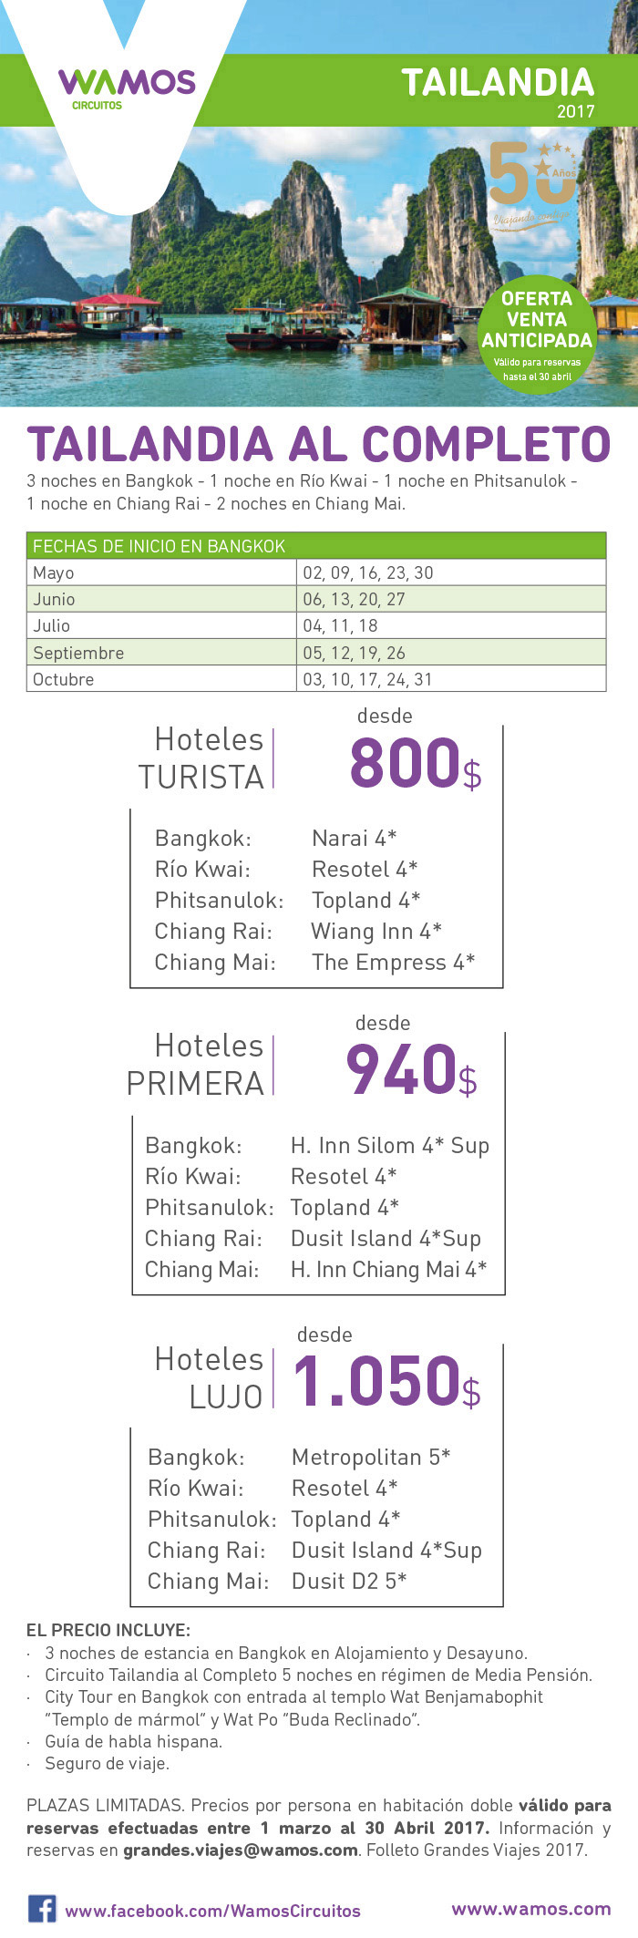Image resolution: width=638 pixels, height=1938 pixels.
Task: Select the Junio departure dates row
Action: (x=316, y=599)
